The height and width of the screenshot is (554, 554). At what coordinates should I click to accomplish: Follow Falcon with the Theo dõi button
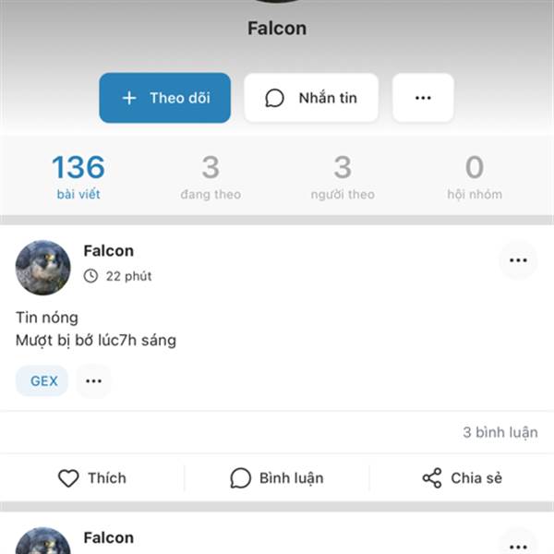165,98
